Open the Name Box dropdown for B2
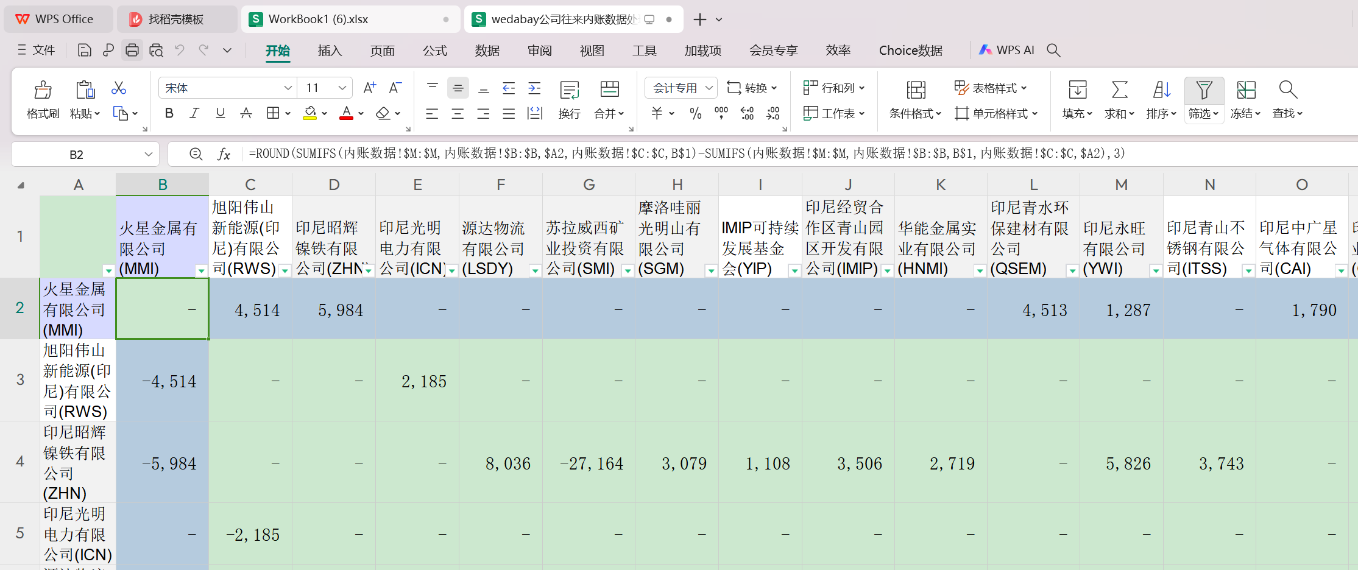This screenshot has height=570, width=1358. point(148,154)
